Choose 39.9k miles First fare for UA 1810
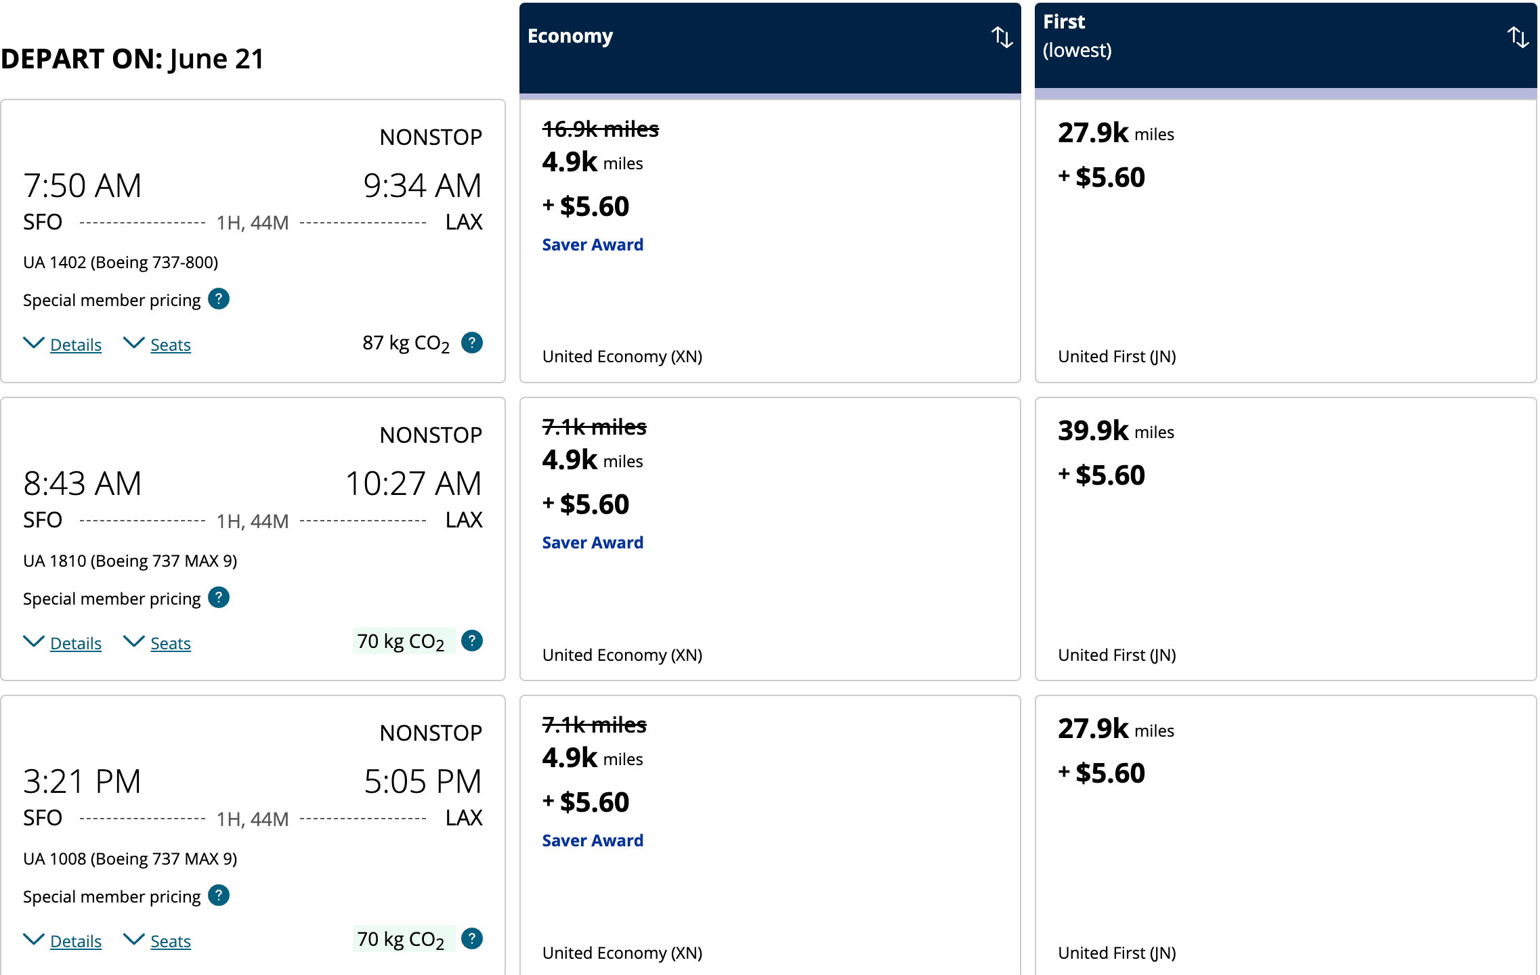The image size is (1540, 975). click(1285, 539)
